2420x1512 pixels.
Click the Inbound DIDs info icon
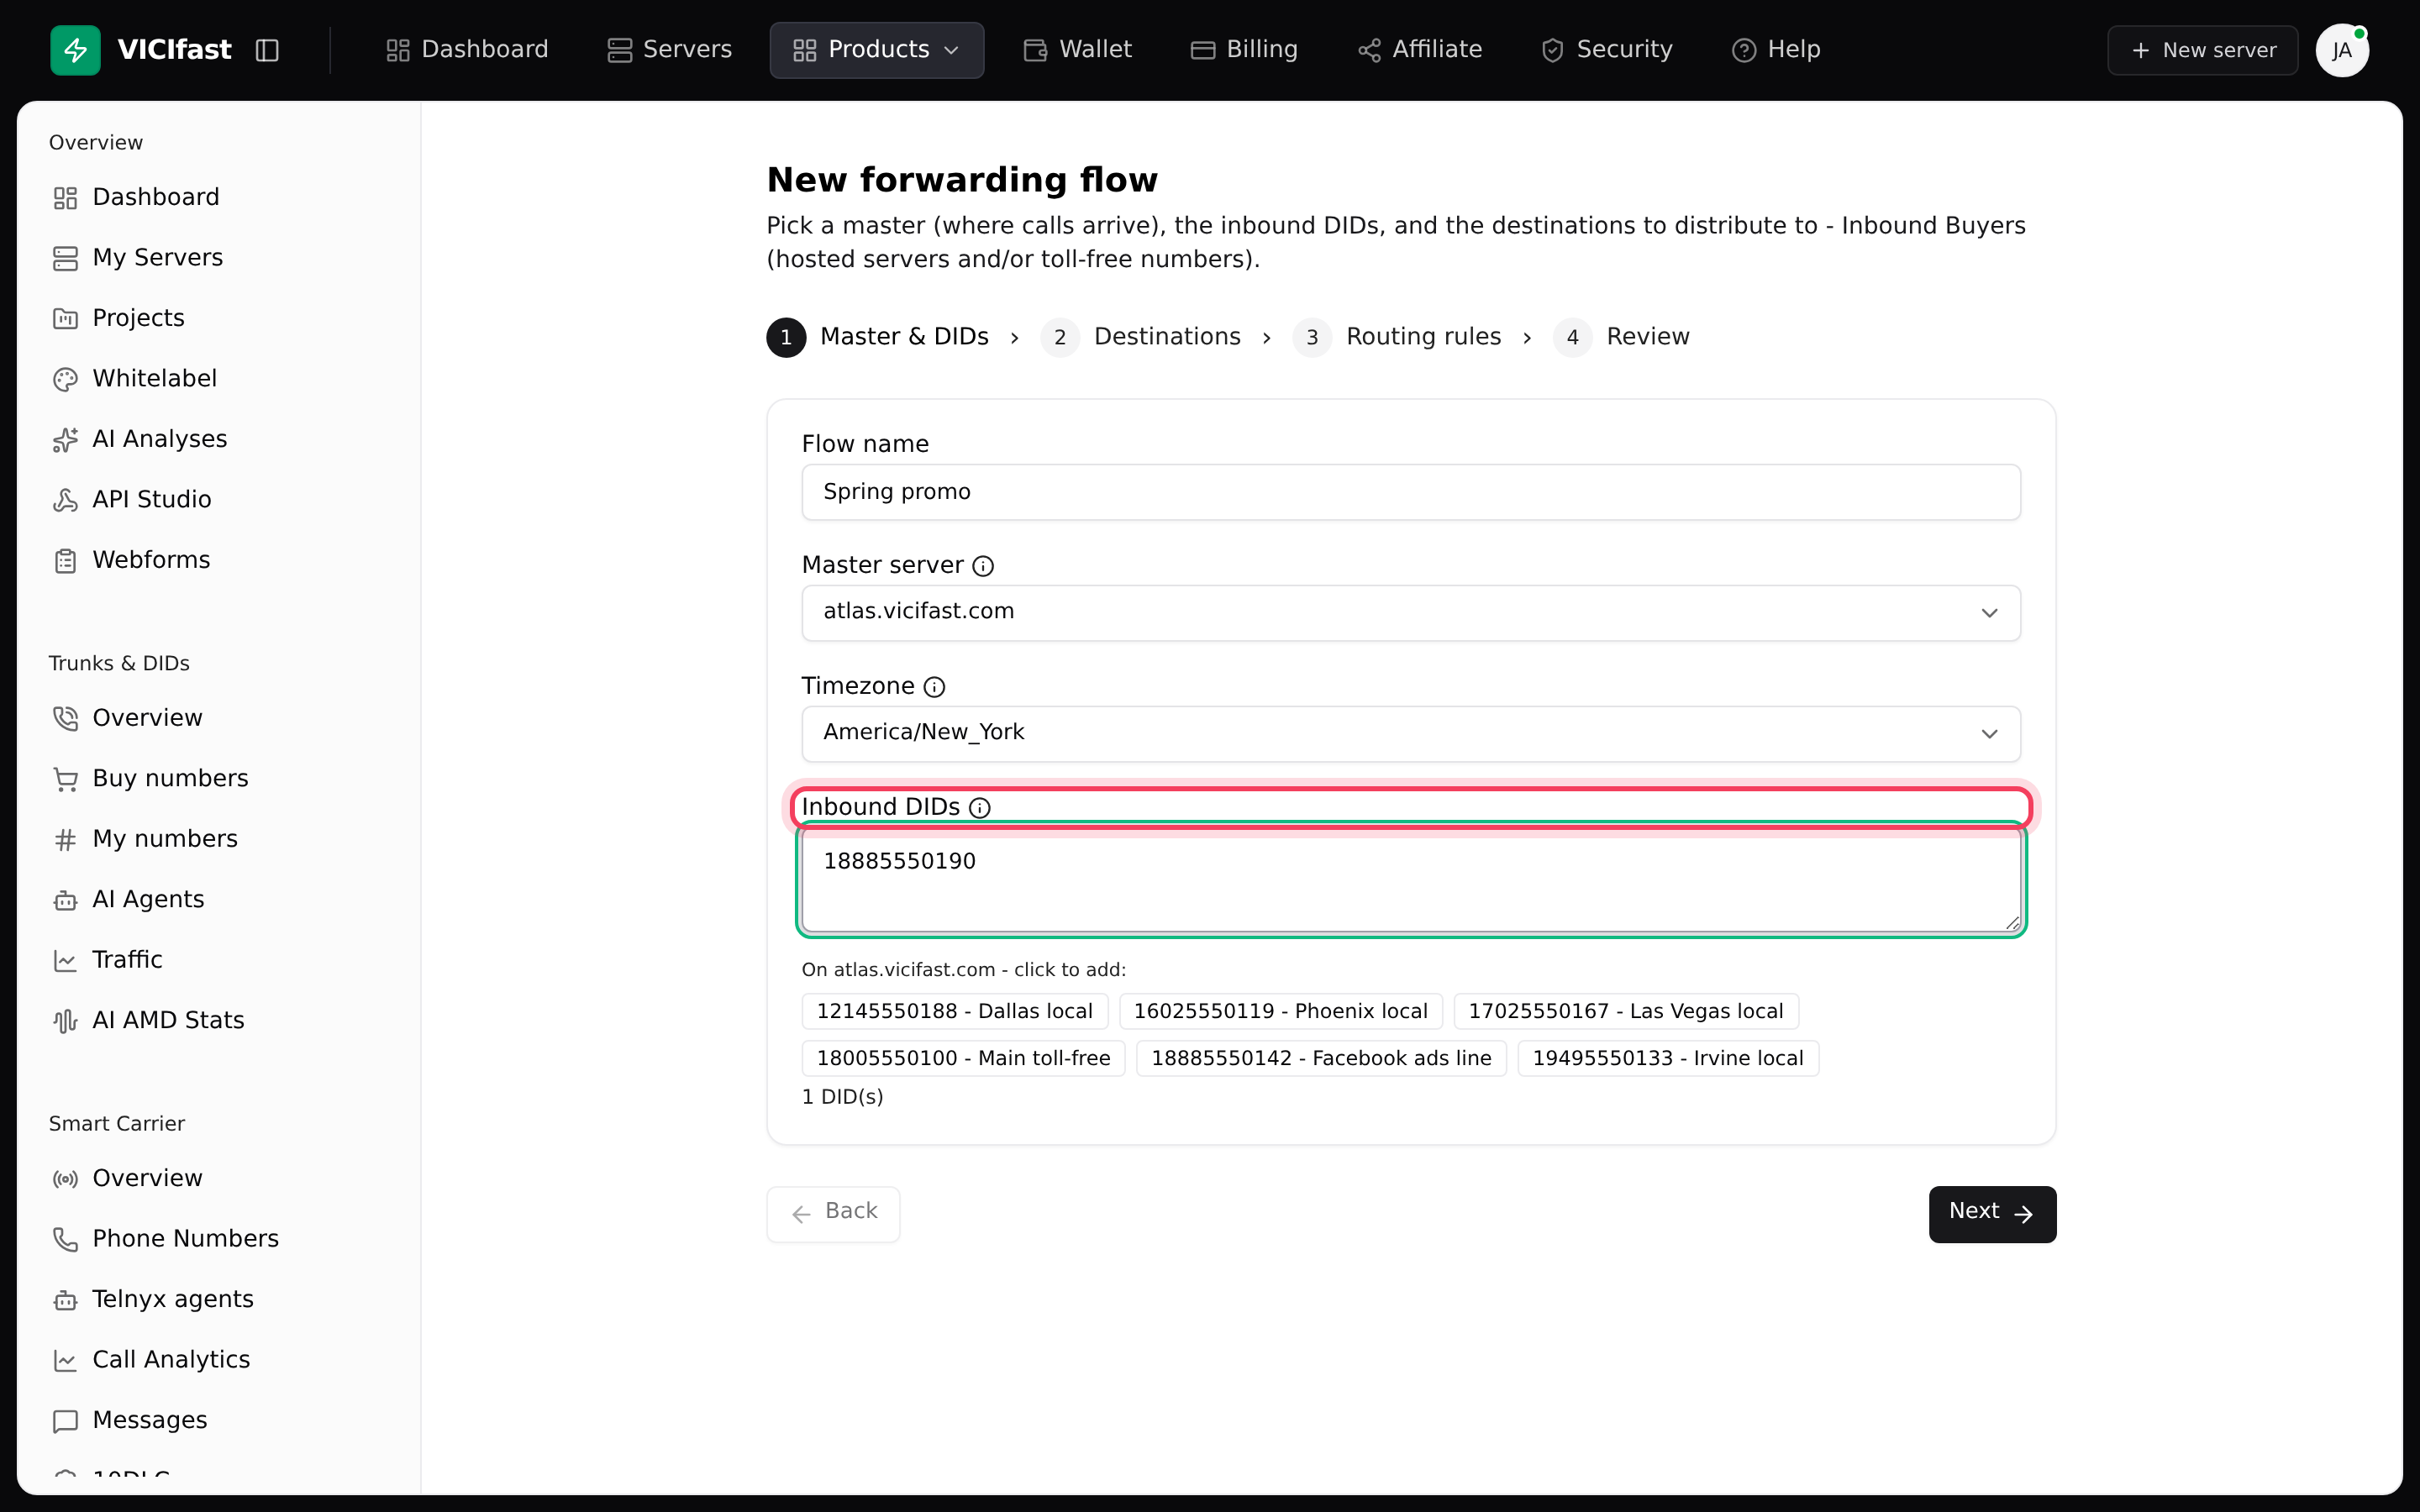980,808
